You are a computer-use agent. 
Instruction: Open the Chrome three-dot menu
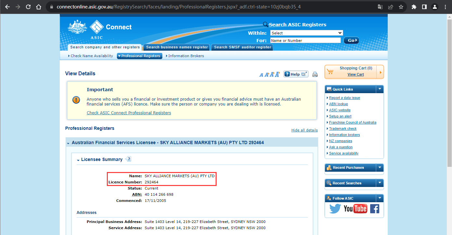coord(445,7)
